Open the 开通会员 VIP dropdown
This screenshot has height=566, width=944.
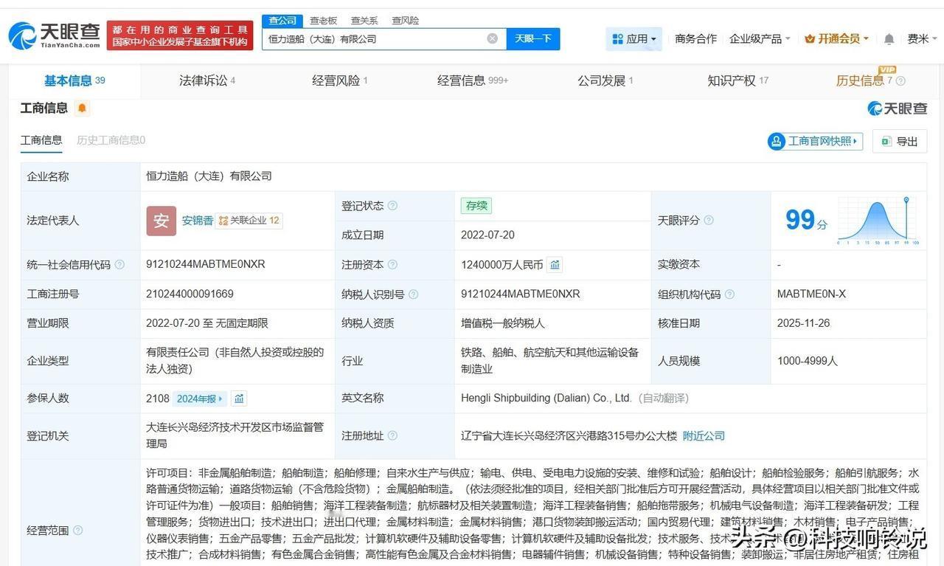point(836,38)
